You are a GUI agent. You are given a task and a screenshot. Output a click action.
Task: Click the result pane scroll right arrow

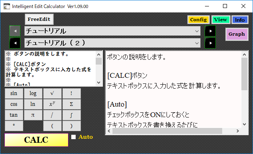click(238, 131)
